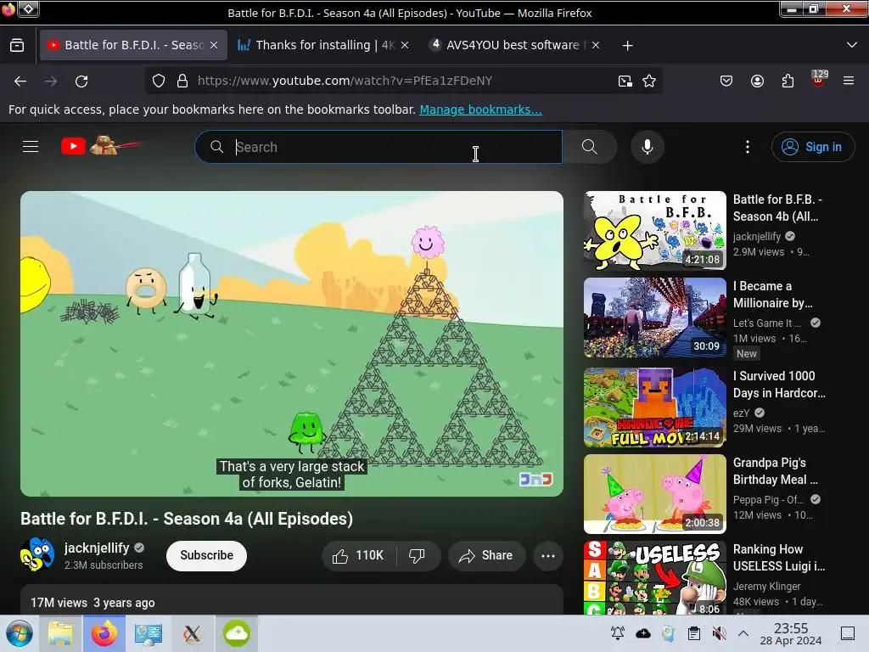Image resolution: width=869 pixels, height=652 pixels.
Task: Open the jacknjellify channel name link
Action: coord(97,548)
